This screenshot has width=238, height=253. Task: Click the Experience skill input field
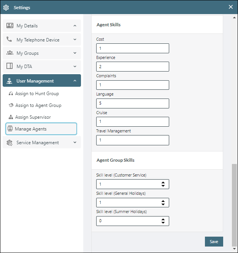click(x=132, y=67)
